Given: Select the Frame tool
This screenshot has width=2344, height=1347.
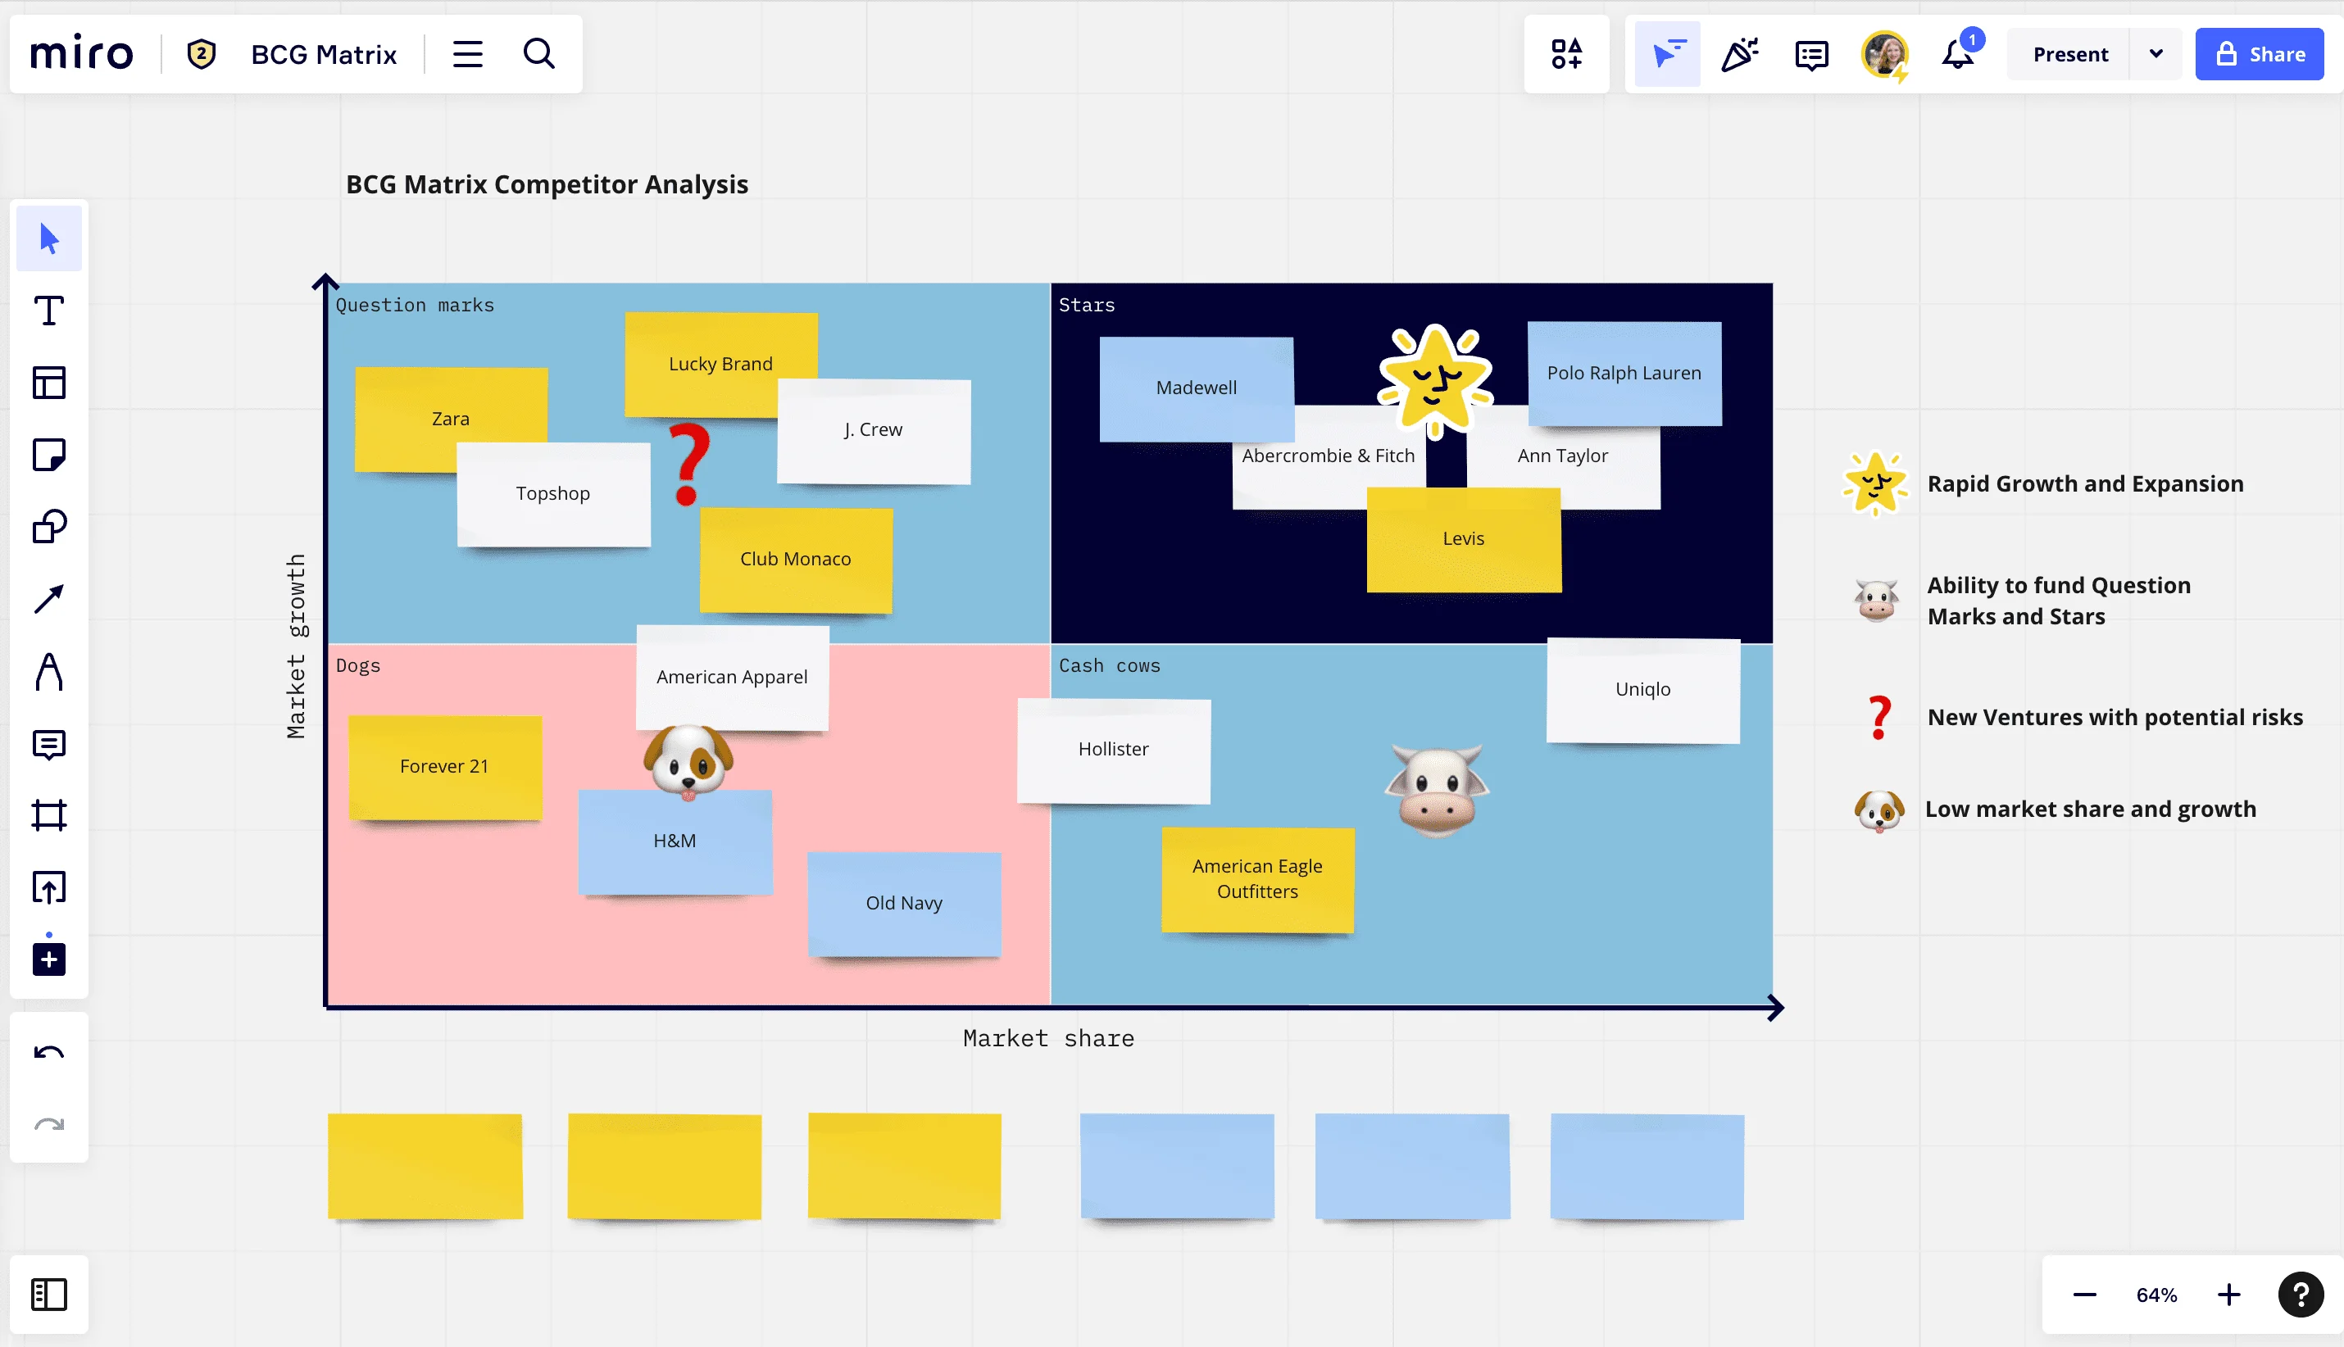Looking at the screenshot, I should (x=49, y=815).
